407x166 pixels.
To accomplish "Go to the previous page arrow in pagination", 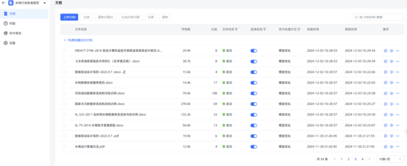I will (334, 159).
